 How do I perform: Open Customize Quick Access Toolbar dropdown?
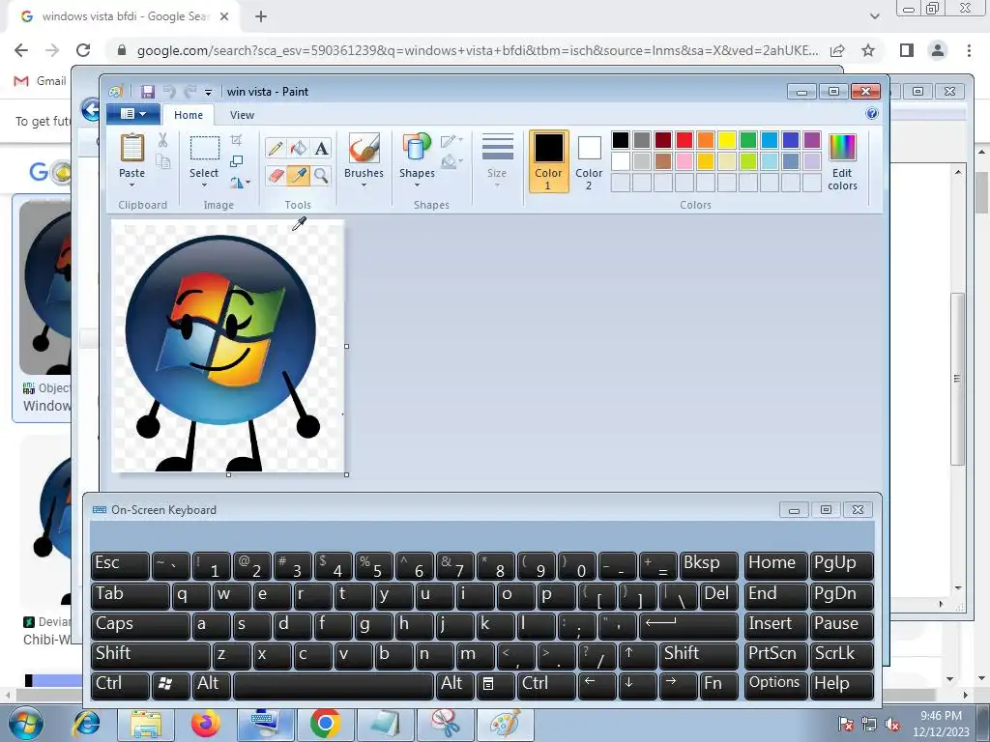tap(209, 92)
